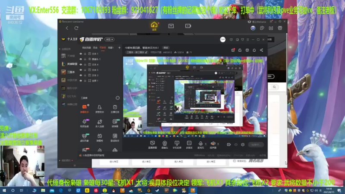Refresh the WeGame page

(x=76, y=28)
